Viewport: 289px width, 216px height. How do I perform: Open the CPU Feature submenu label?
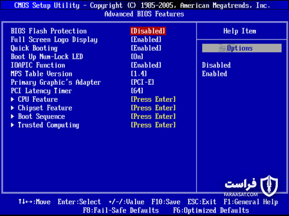[x=38, y=99]
